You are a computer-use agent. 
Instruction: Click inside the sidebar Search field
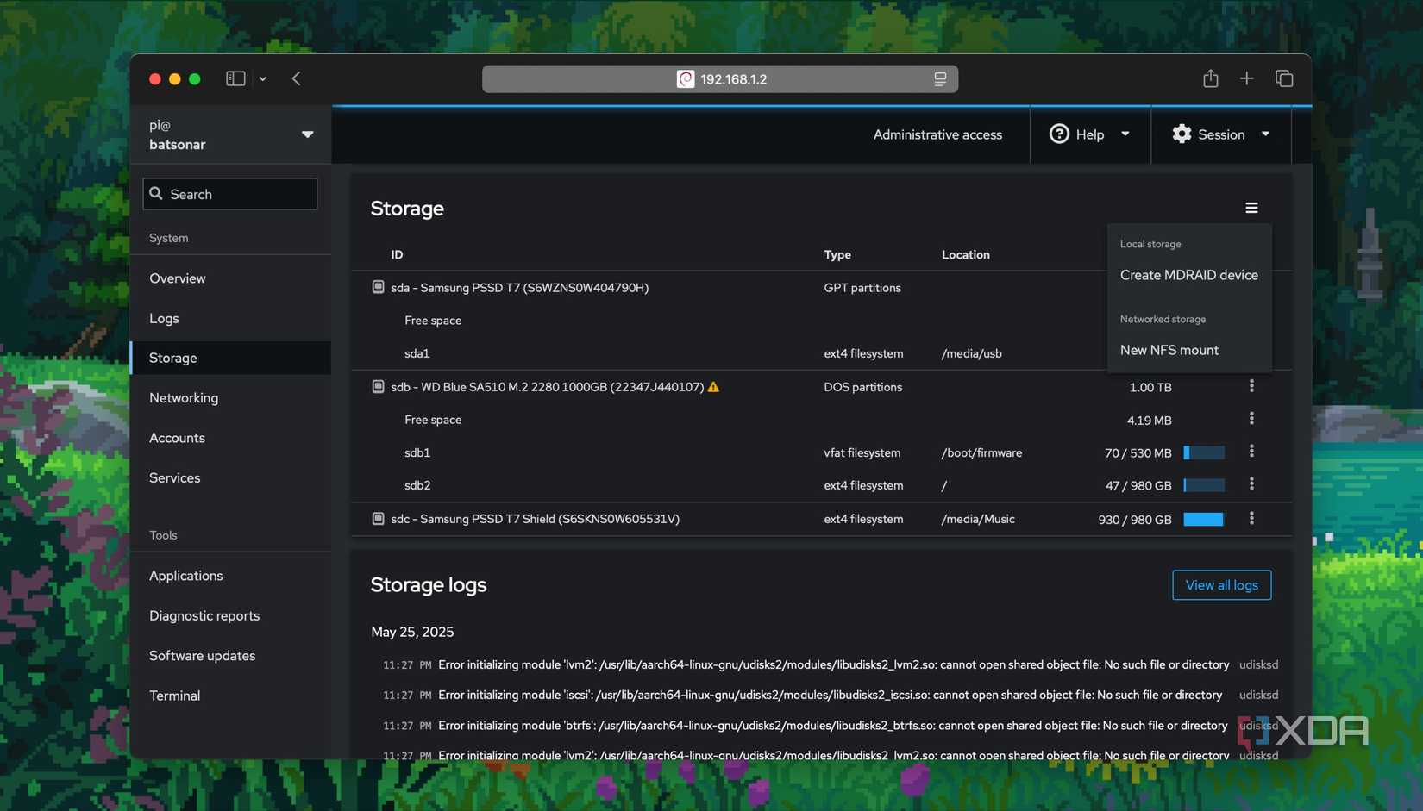tap(229, 193)
